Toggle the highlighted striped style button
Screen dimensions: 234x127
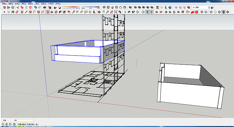[224, 12]
